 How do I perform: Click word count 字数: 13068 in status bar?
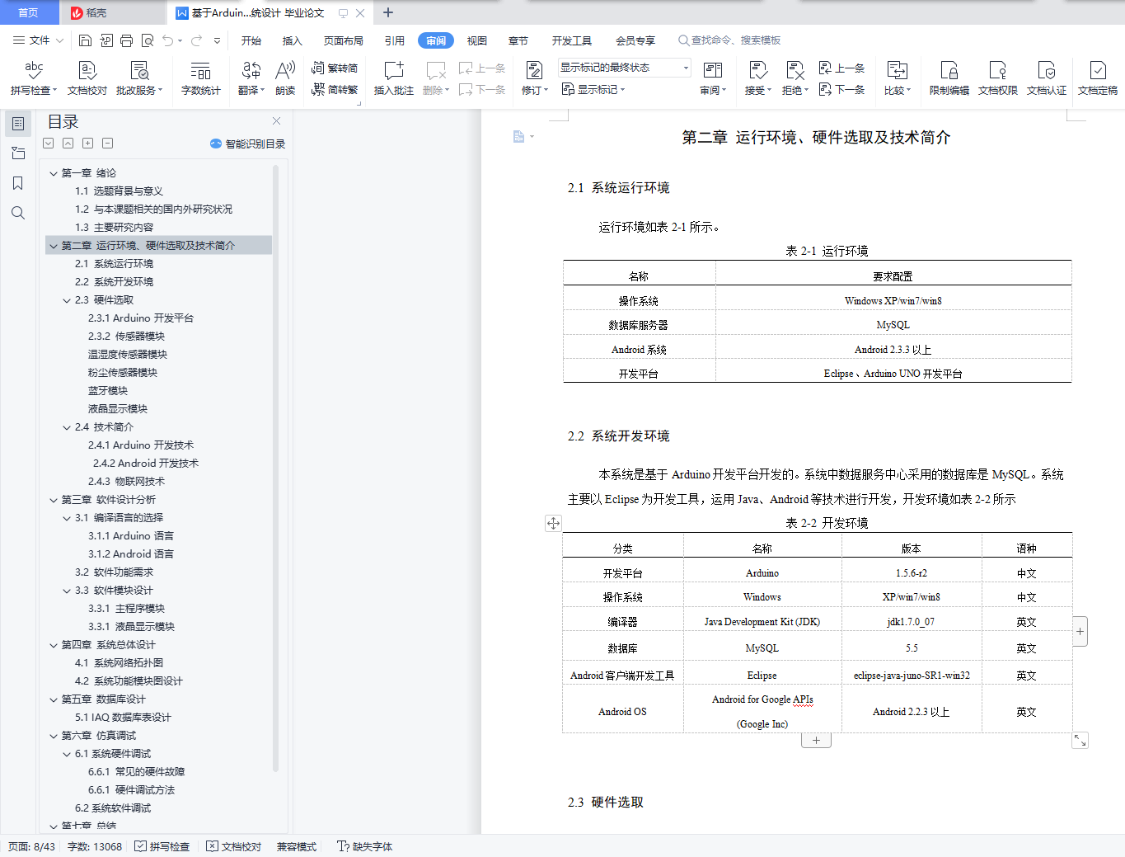[x=95, y=846]
